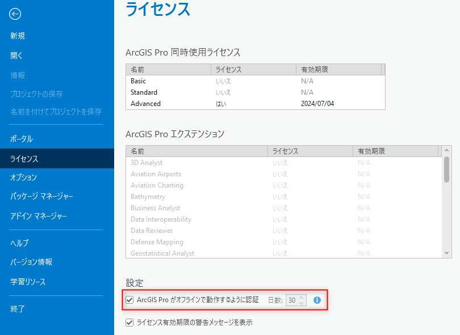The width and height of the screenshot is (460, 335).
Task: Click the offline authorization info icon
Action: [317, 300]
